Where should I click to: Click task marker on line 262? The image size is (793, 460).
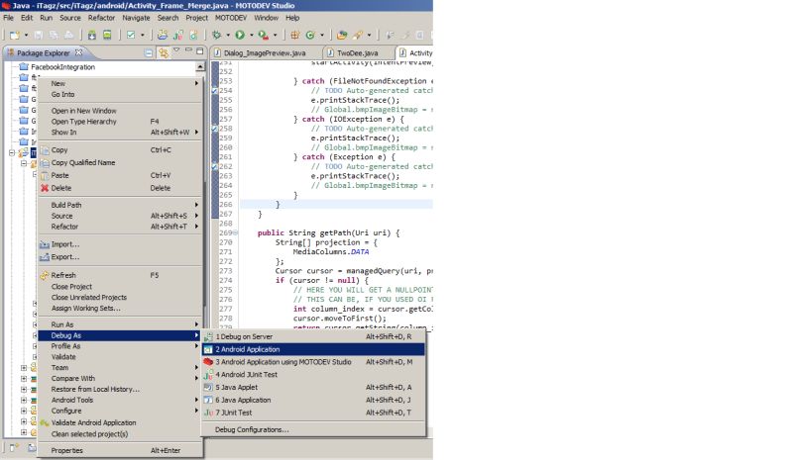click(214, 166)
